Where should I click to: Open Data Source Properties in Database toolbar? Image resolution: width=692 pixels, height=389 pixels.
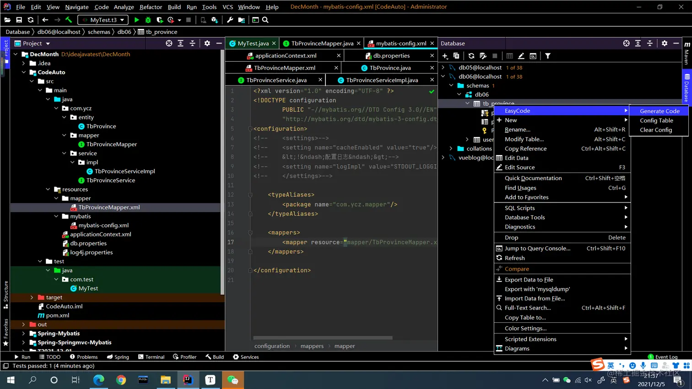tap(483, 56)
